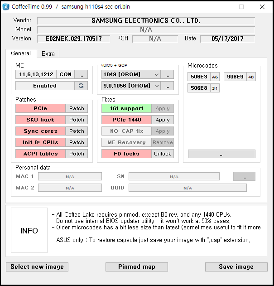Select the General tab
Viewport: 274px width, 286px height.
point(21,53)
